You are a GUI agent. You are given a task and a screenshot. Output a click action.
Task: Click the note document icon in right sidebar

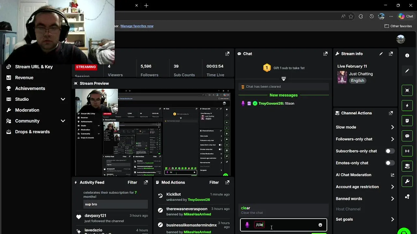tap(407, 121)
